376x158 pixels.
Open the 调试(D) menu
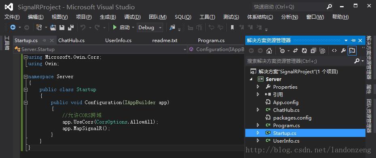[132, 17]
